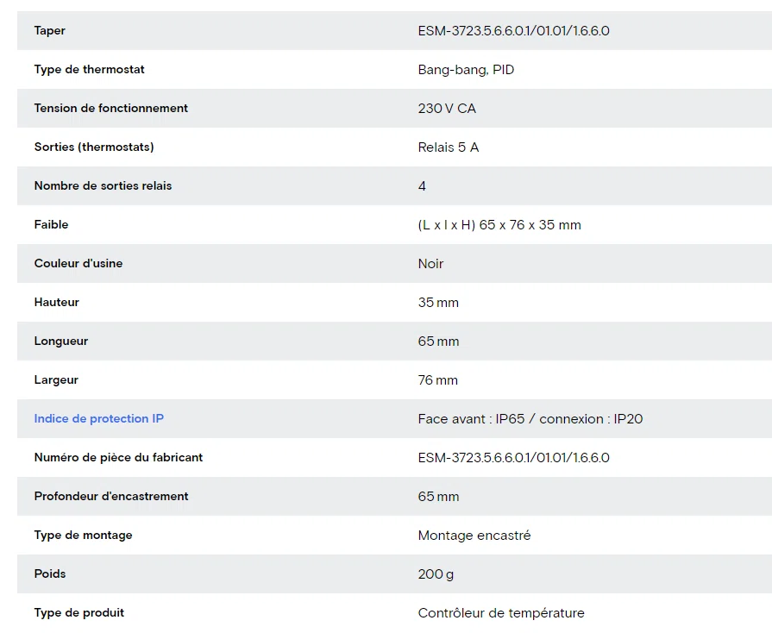772x633 pixels.
Task: Click the Nombre de sorties relais label
Action: point(103,185)
